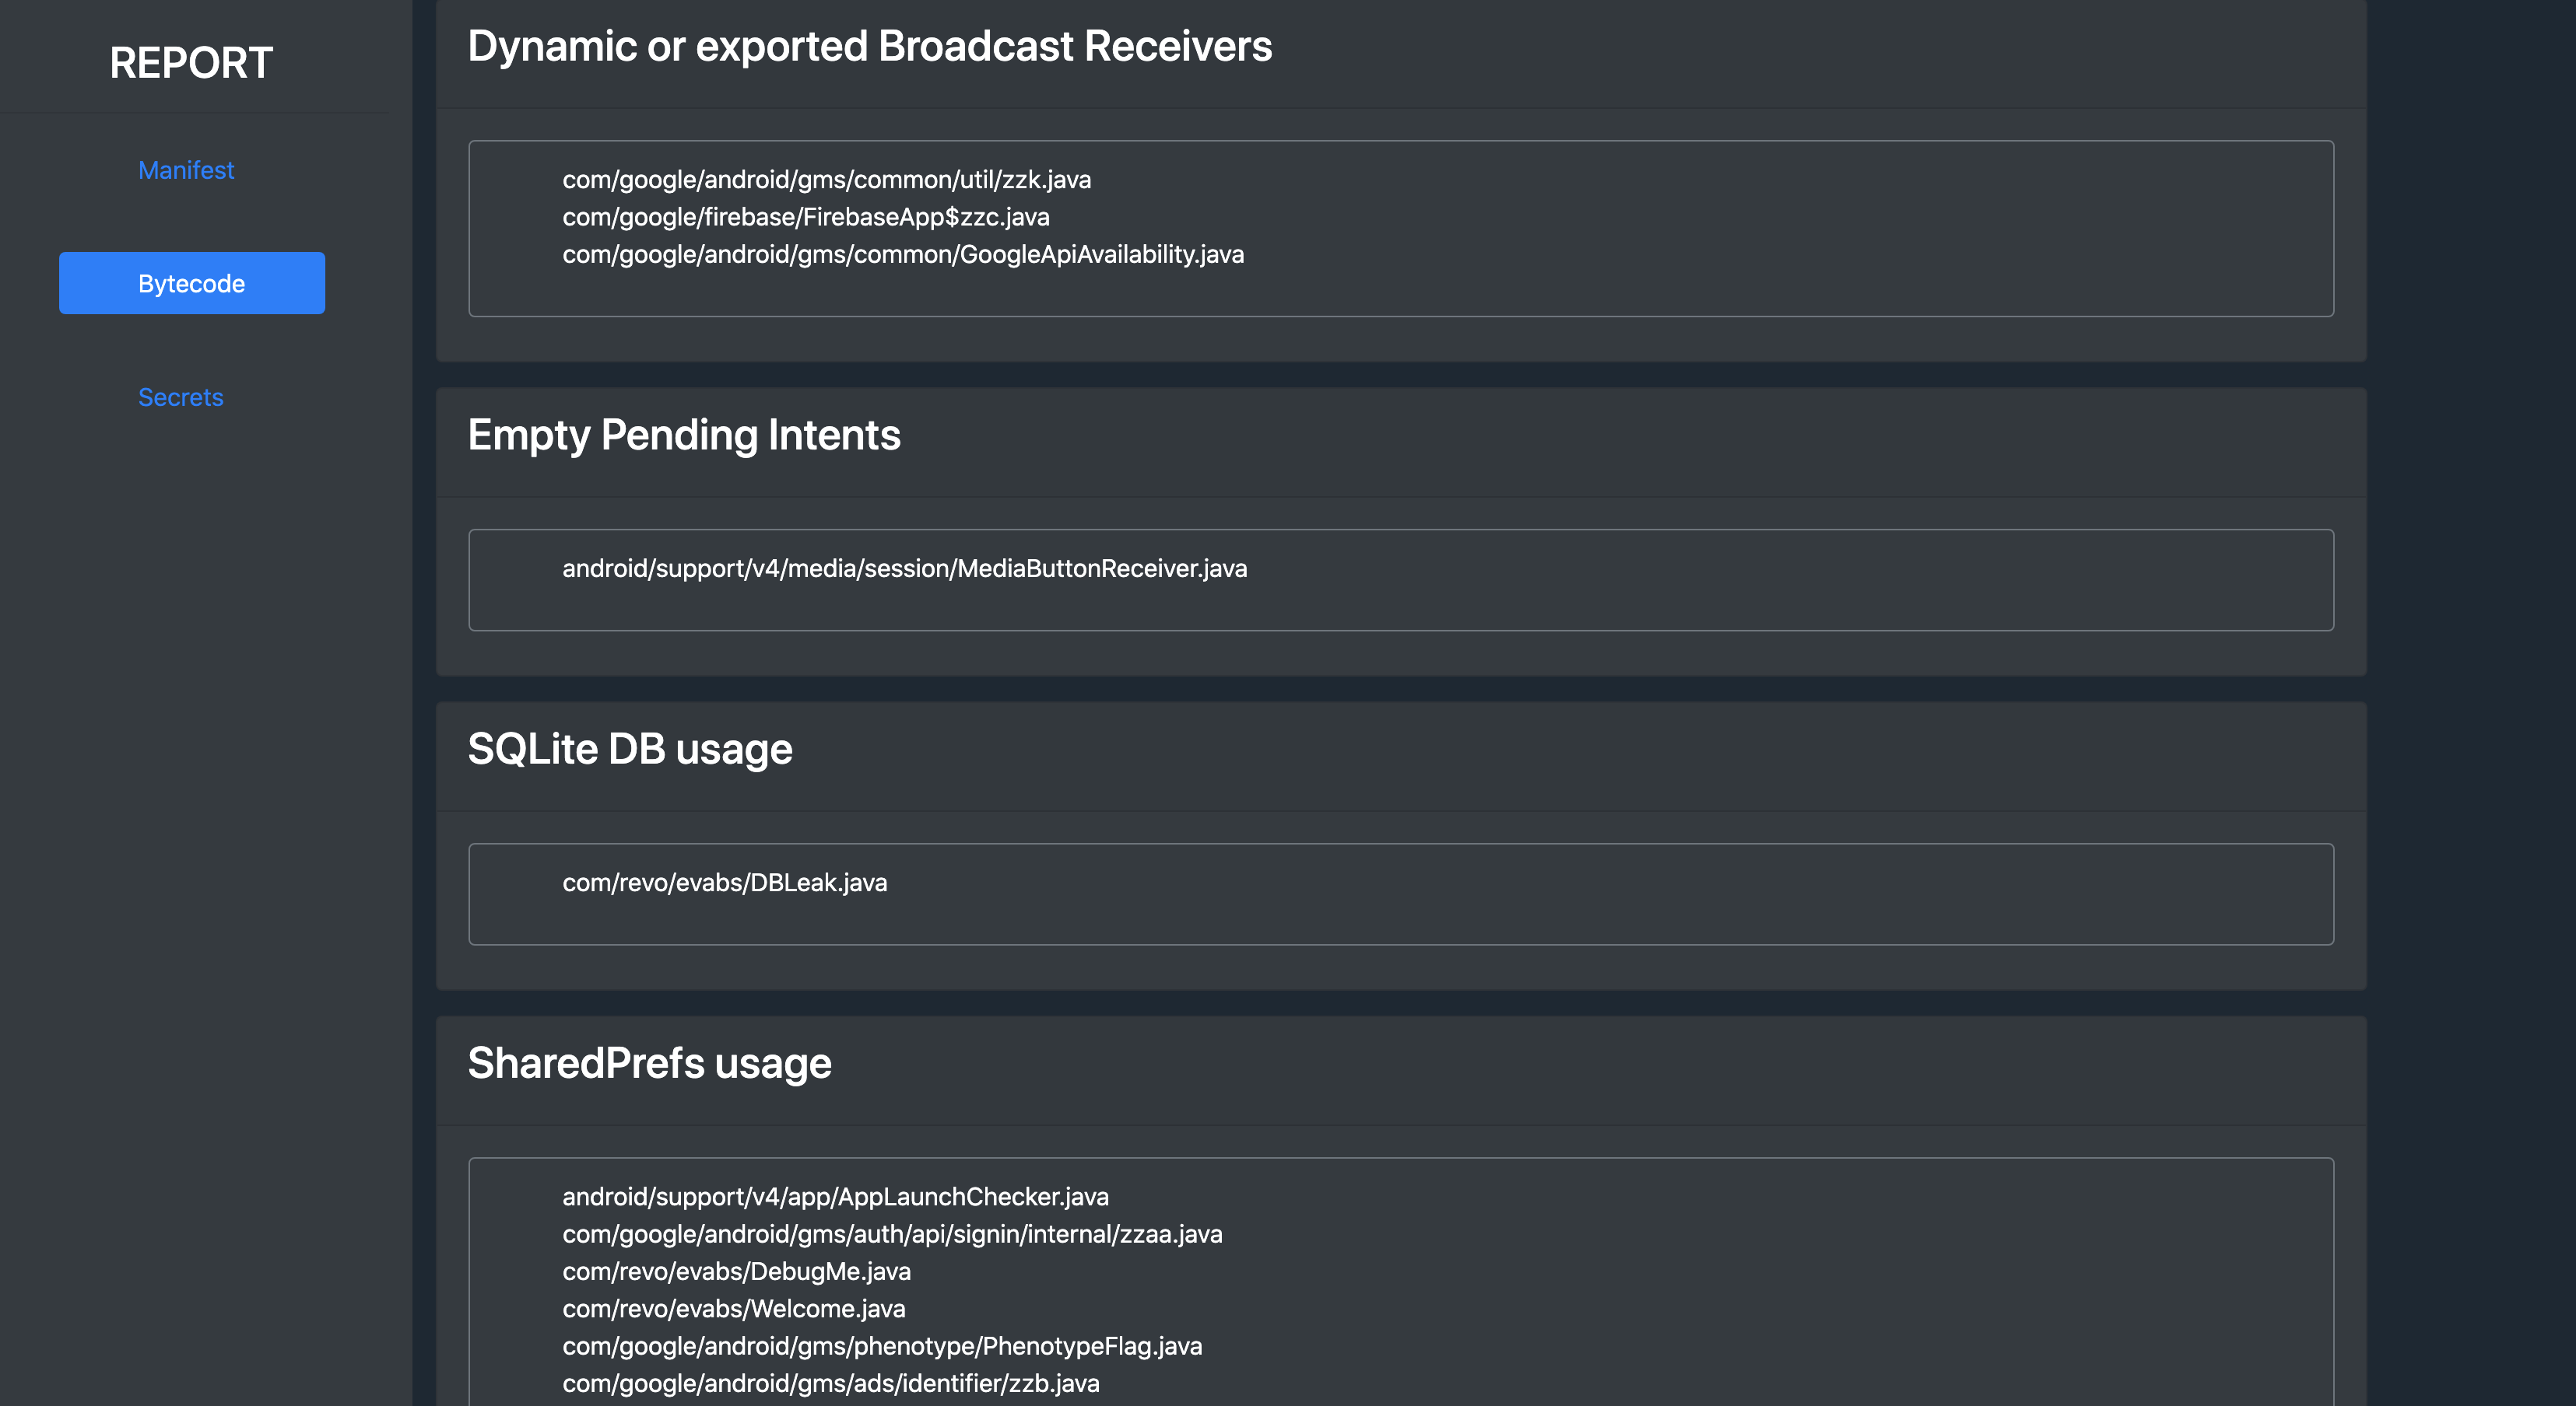Screen dimensions: 2576x1406
Task: Click GoogleApiAvailability.java file path
Action: point(902,255)
